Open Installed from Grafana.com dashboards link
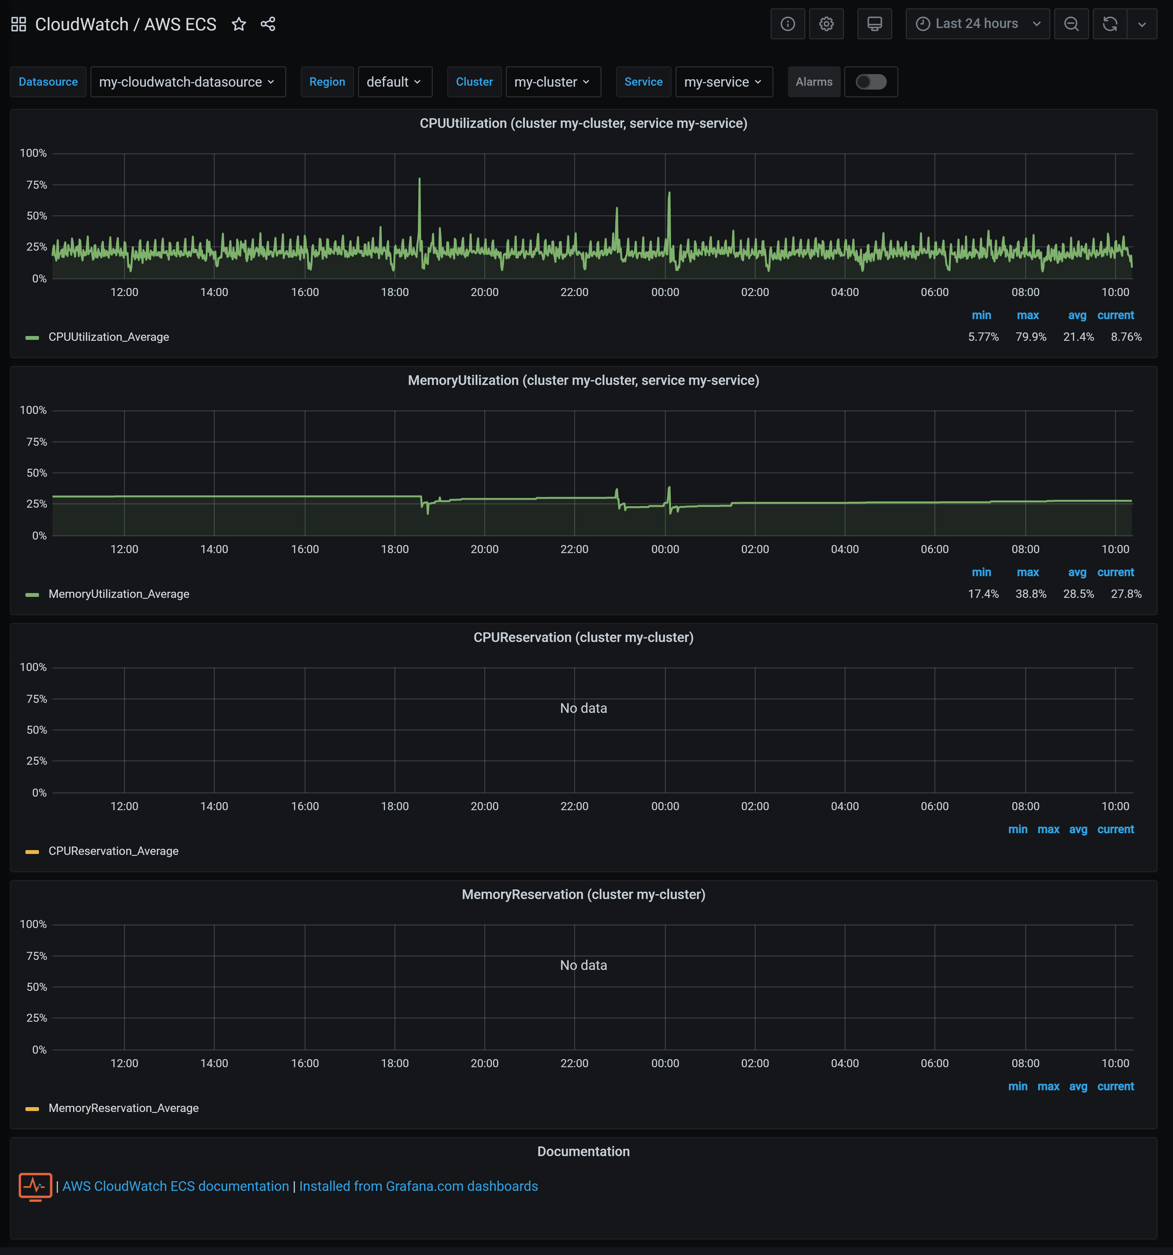Image resolution: width=1173 pixels, height=1255 pixels. point(418,1186)
